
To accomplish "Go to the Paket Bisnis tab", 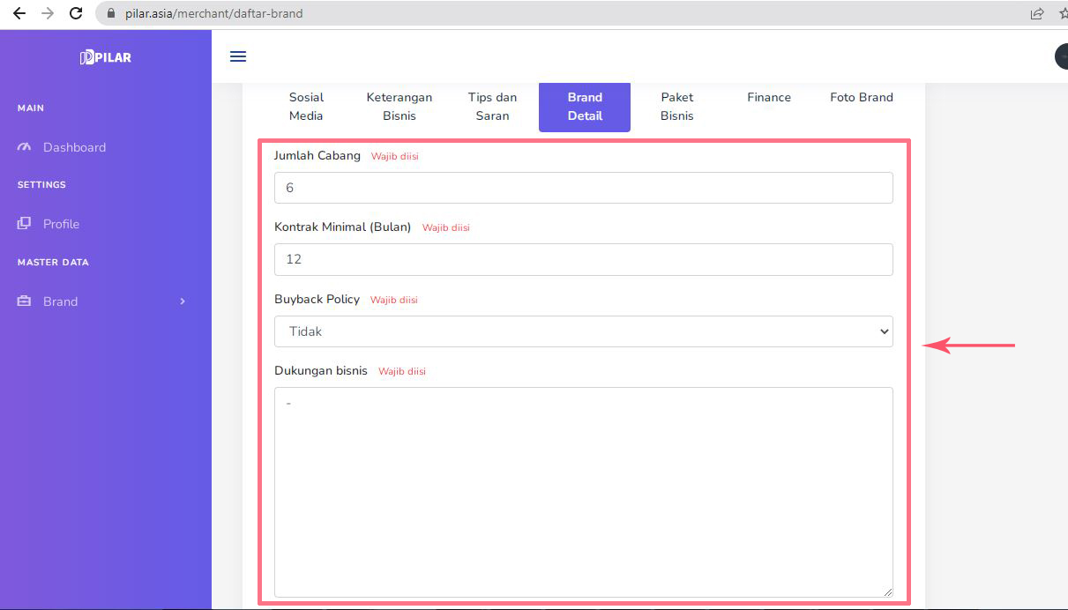I will point(676,107).
